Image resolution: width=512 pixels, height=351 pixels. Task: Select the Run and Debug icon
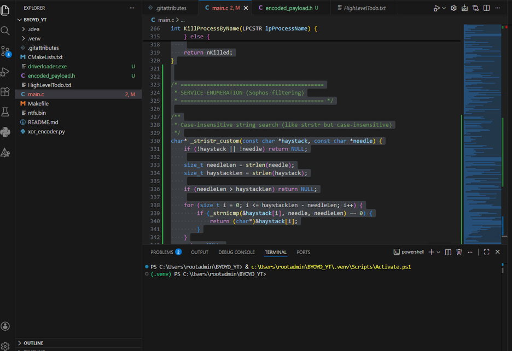click(5, 72)
